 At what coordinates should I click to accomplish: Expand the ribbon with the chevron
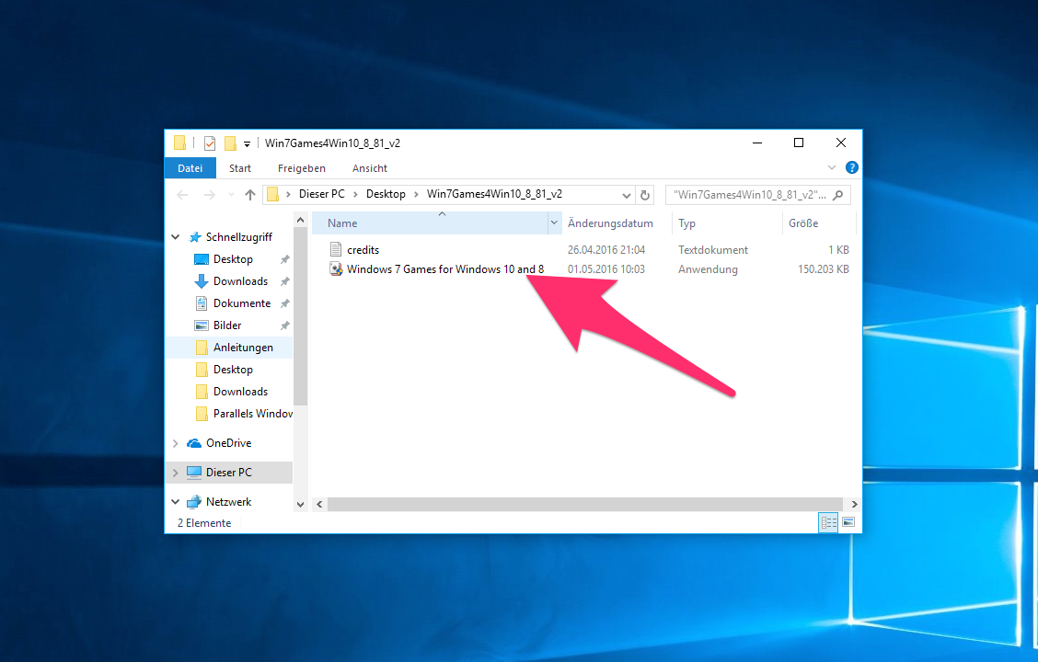(832, 167)
